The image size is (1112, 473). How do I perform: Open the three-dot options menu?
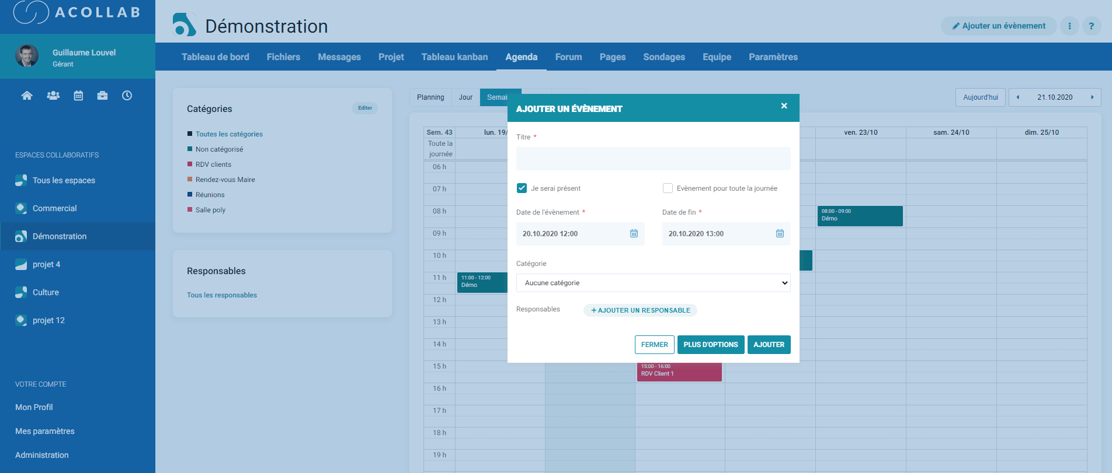(1069, 26)
